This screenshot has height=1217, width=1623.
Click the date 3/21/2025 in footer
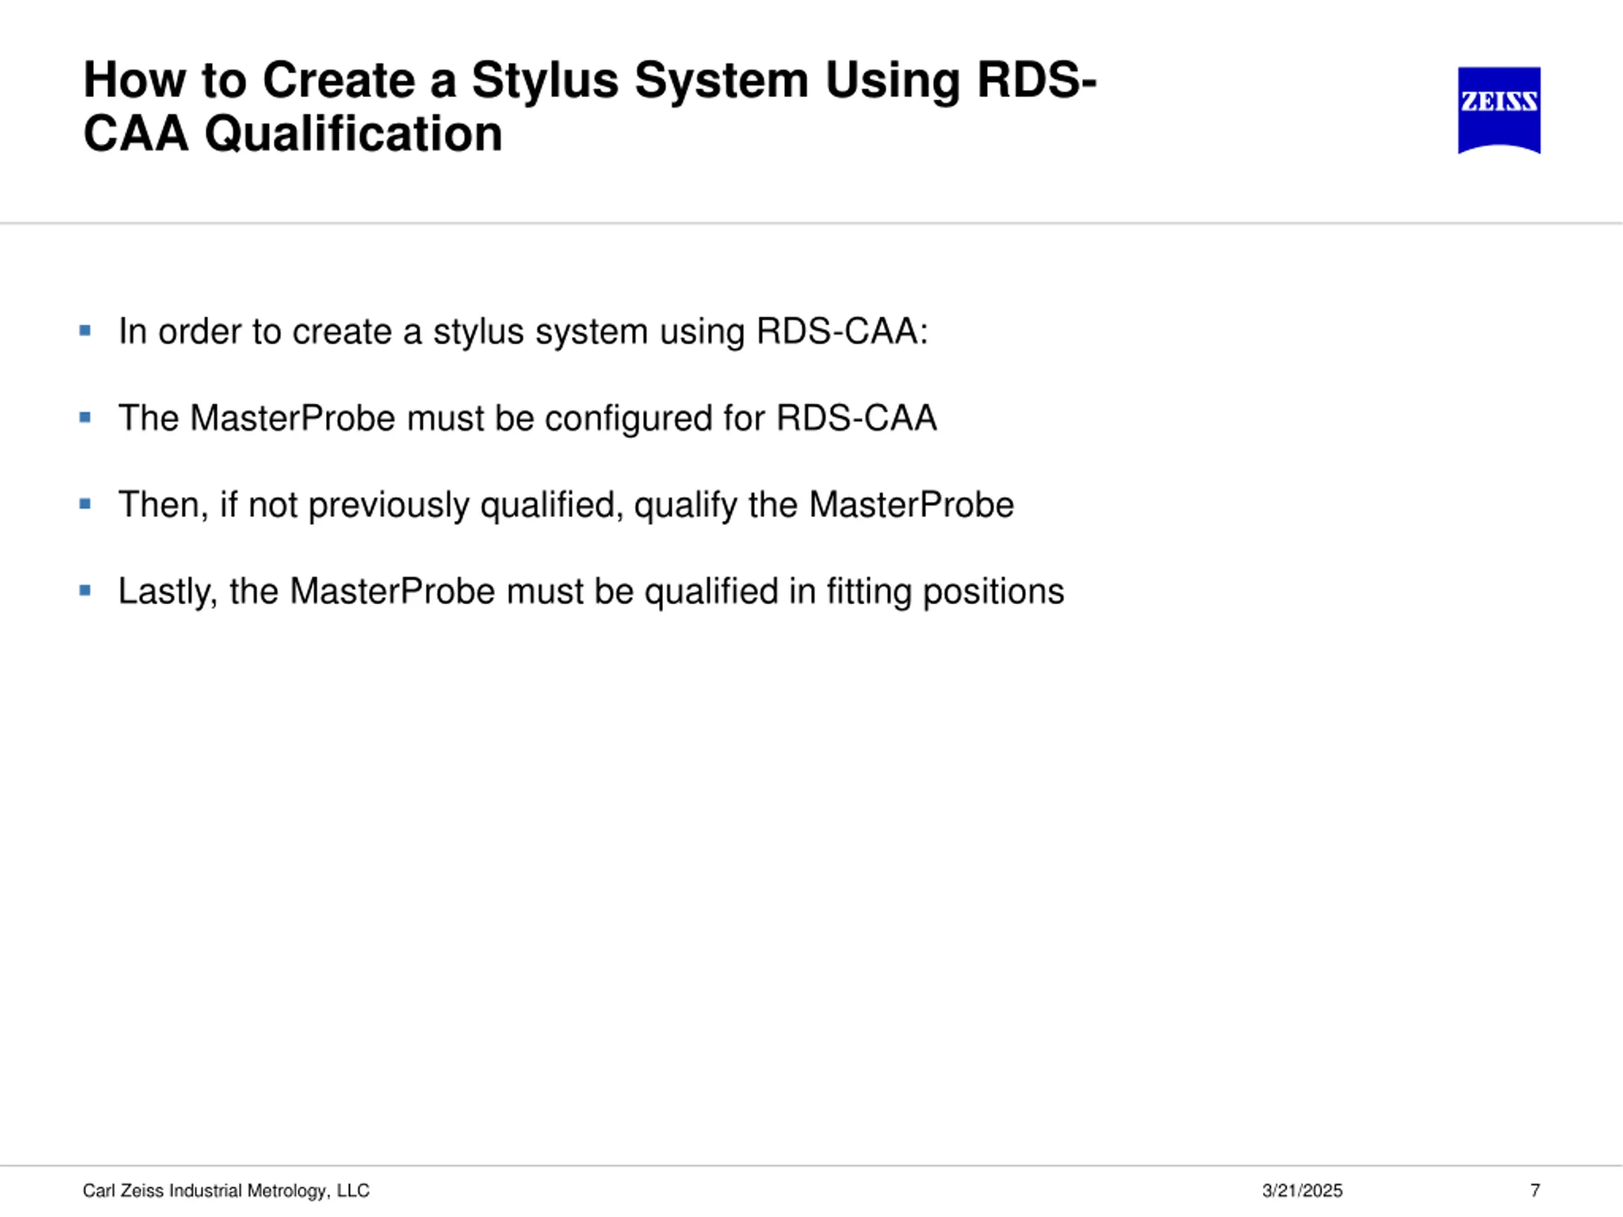(1302, 1190)
